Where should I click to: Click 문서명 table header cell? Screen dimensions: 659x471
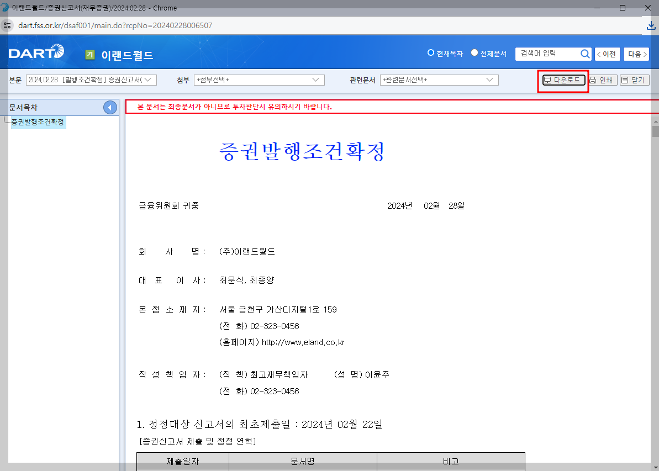click(303, 461)
